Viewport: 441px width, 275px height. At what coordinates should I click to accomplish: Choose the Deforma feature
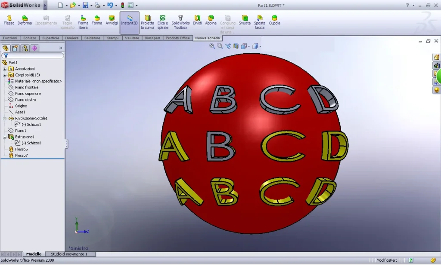25,20
